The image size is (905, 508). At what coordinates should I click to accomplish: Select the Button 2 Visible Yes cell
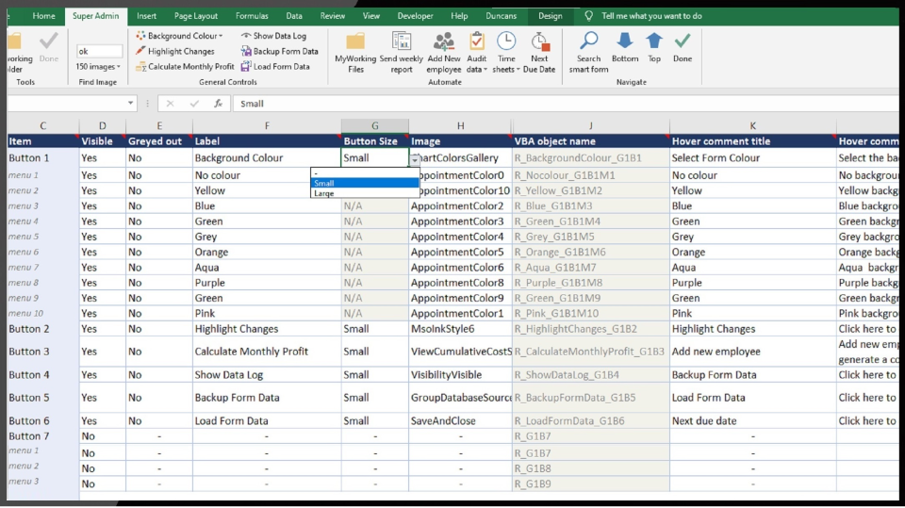(x=102, y=329)
